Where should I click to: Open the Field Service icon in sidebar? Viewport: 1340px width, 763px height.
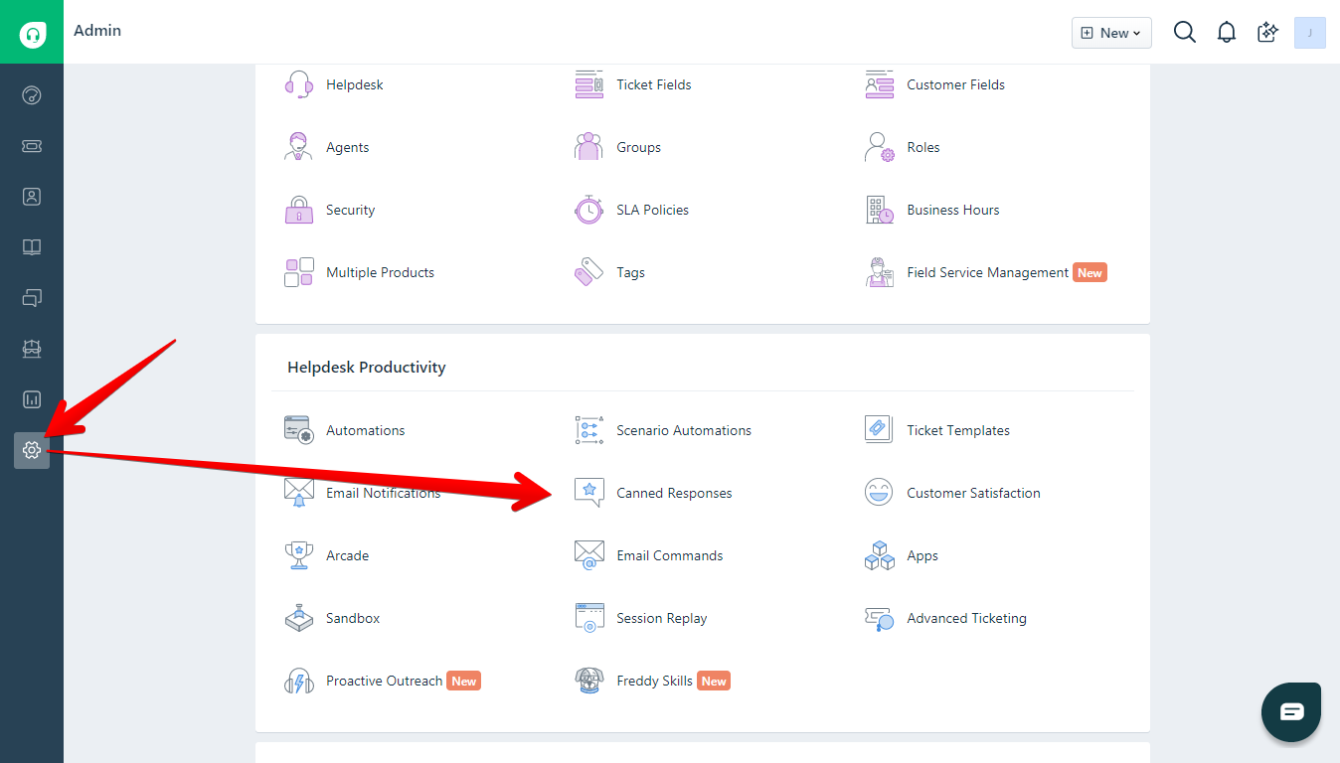[32, 349]
